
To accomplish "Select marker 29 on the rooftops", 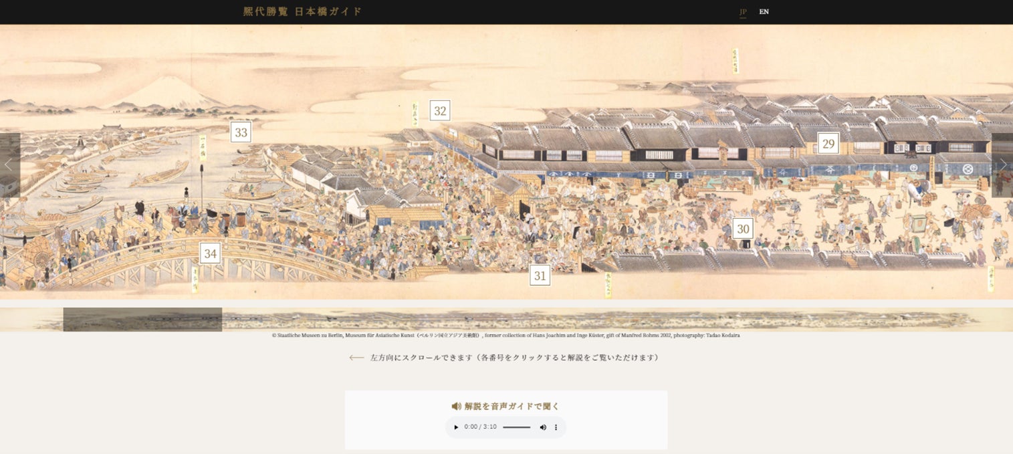I will (x=828, y=143).
